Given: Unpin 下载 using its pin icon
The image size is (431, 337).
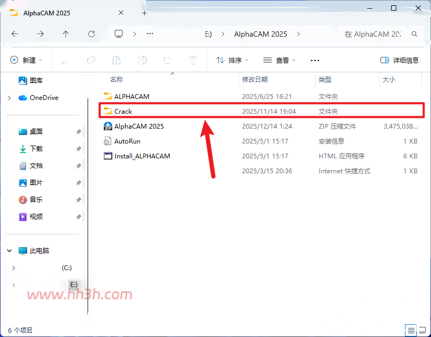Looking at the screenshot, I should click(x=78, y=149).
